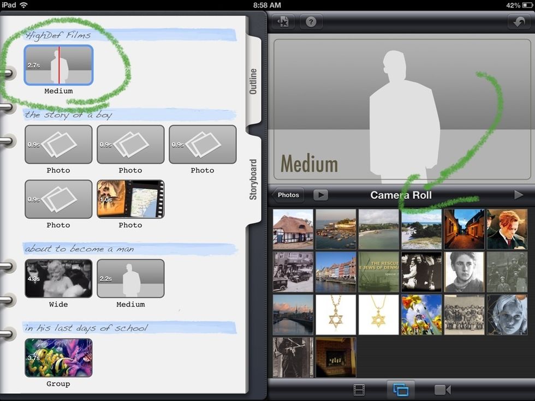
Task: Switch media browser to video clips filmstrip
Action: click(x=359, y=390)
